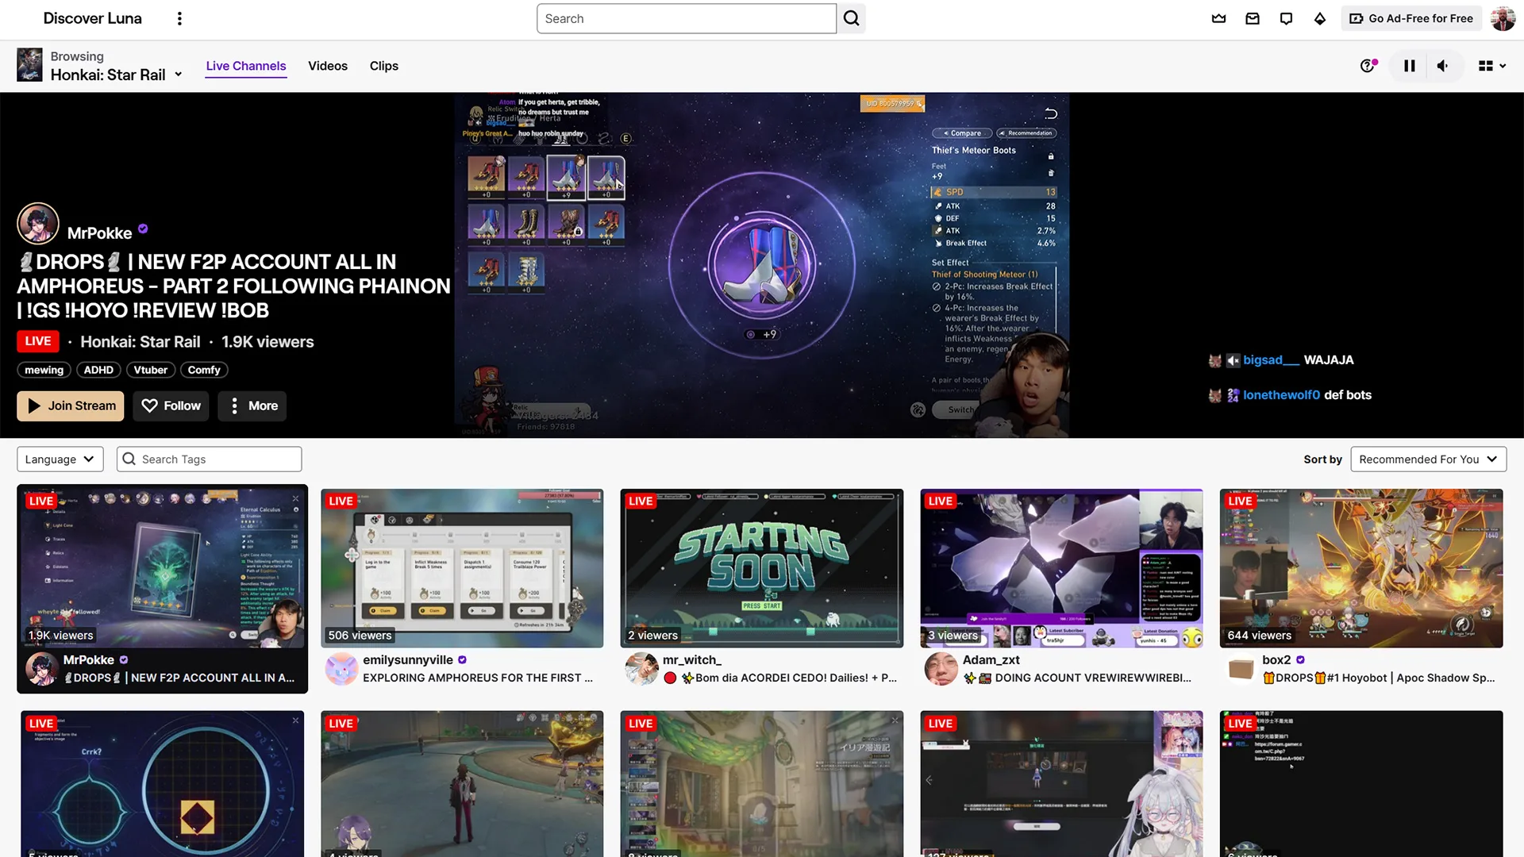Click the mr_witch_ channel name
The width and height of the screenshot is (1524, 857).
692,660
